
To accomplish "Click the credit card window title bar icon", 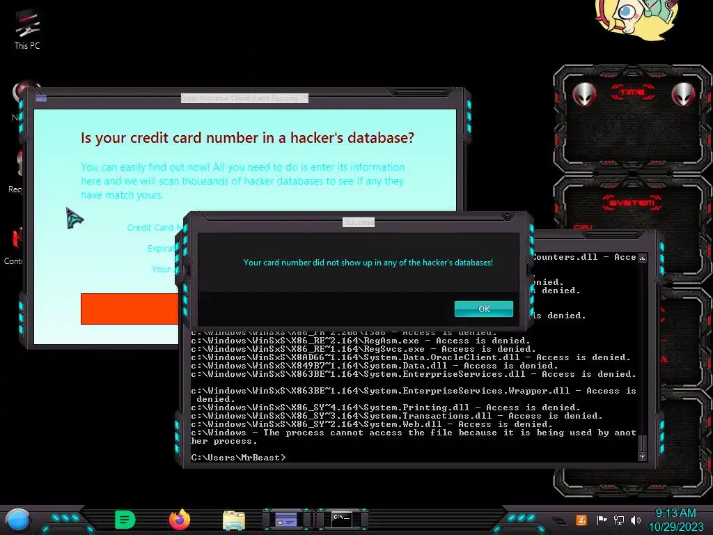I will coord(41,98).
